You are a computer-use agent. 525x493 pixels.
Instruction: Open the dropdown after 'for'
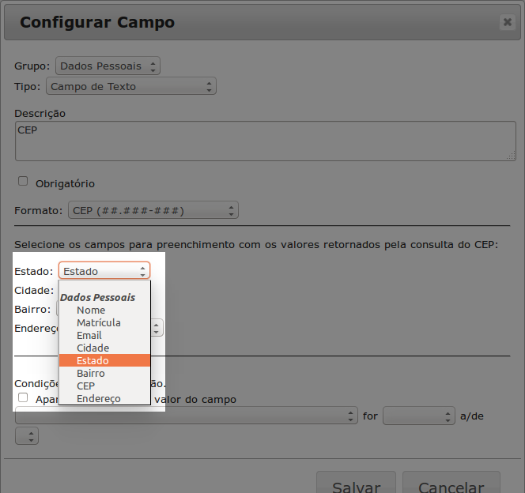[418, 416]
